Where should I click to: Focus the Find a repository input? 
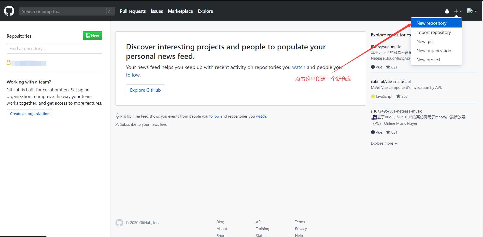point(54,48)
